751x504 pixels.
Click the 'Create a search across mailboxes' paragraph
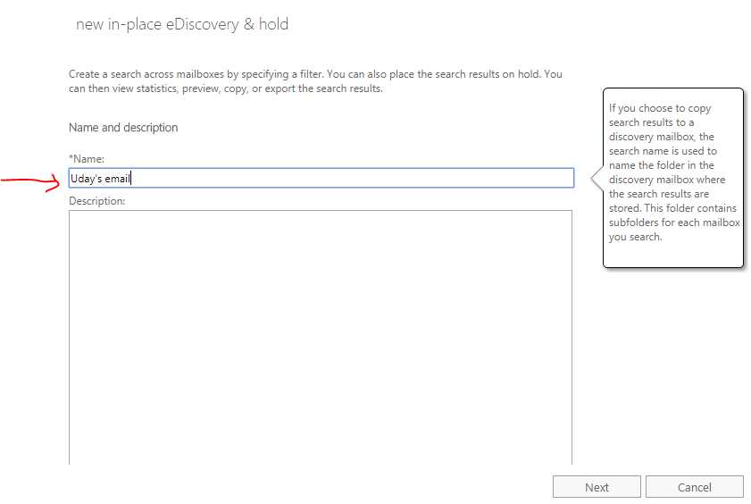[315, 81]
